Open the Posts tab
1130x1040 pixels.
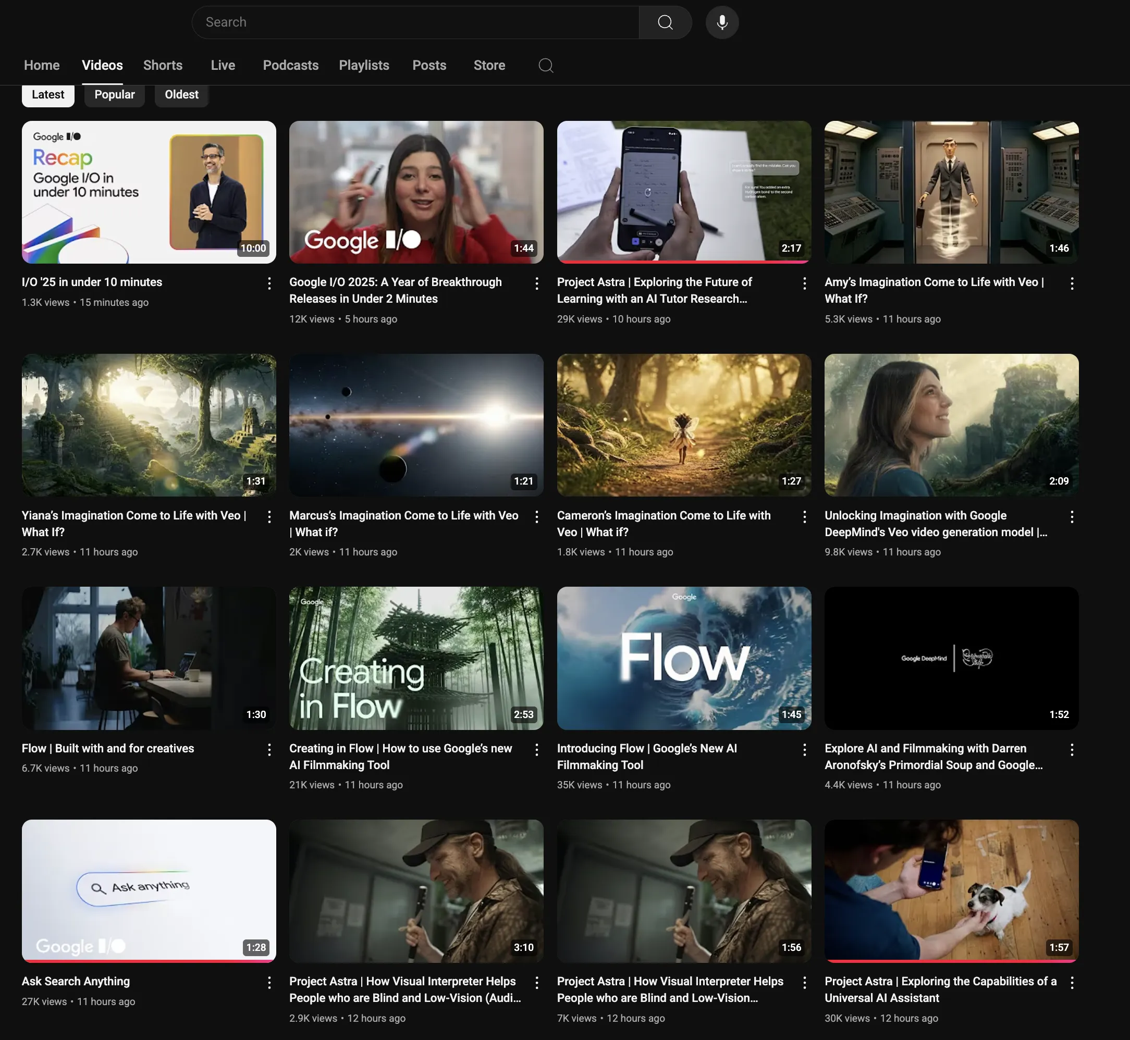click(x=429, y=65)
